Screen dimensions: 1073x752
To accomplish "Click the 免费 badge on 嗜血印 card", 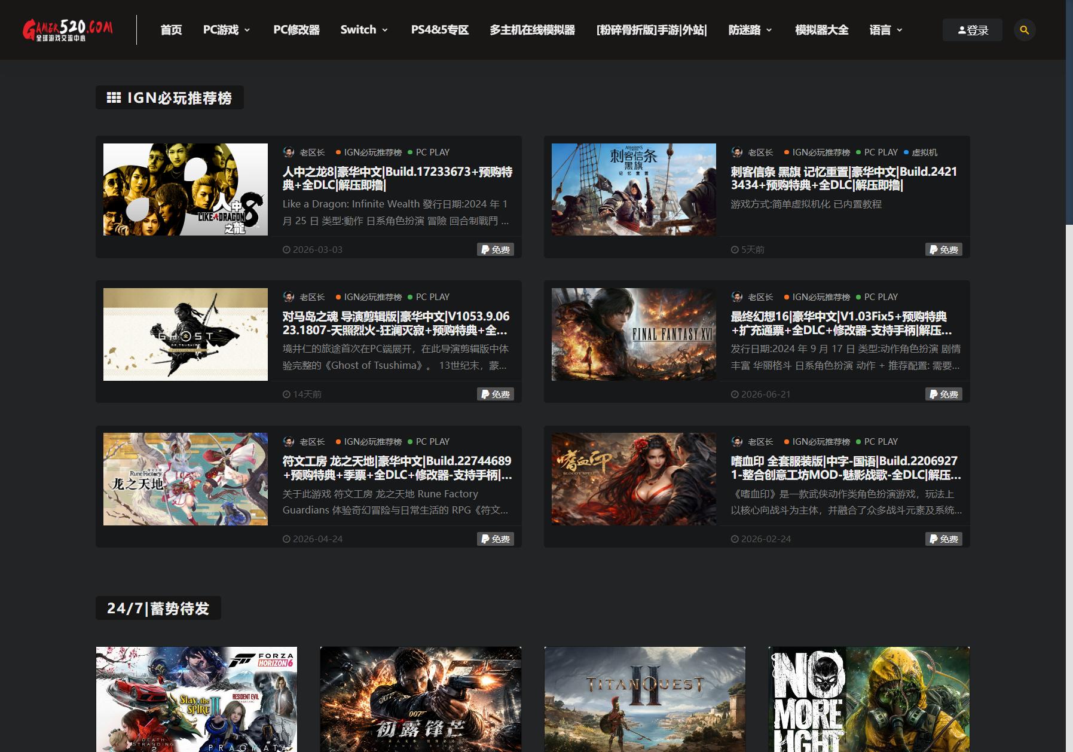I will coord(944,539).
